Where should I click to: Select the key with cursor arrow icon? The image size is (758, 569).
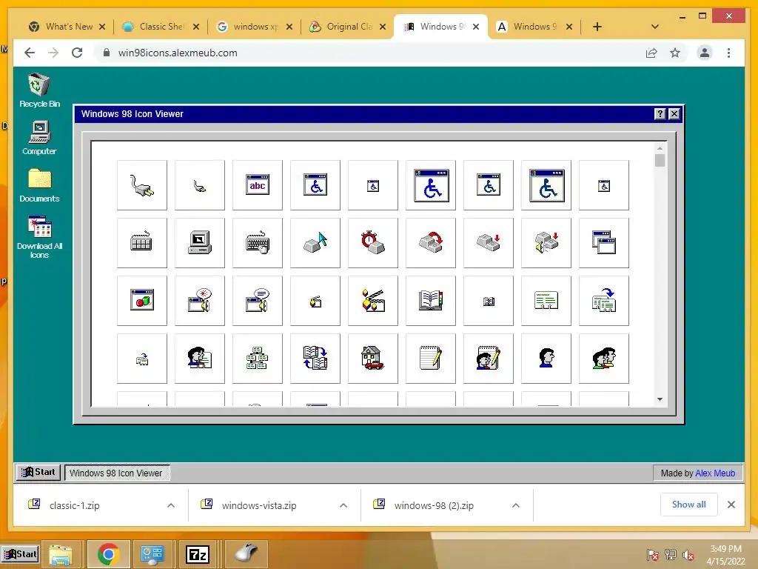[315, 243]
